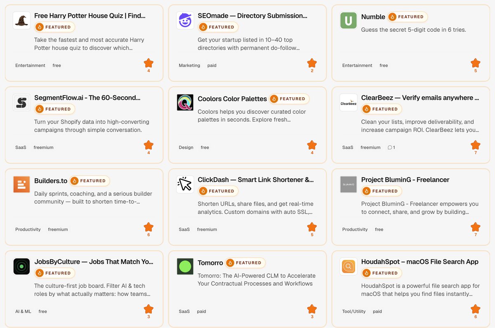Viewport: 495px width, 328px height.
Task: Upvote Harry Potter House Quiz star
Action: (148, 63)
